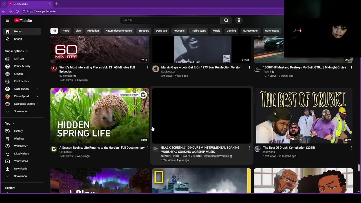Open A Season Begins documentary title
This screenshot has width=361, height=203.
tap(102, 148)
